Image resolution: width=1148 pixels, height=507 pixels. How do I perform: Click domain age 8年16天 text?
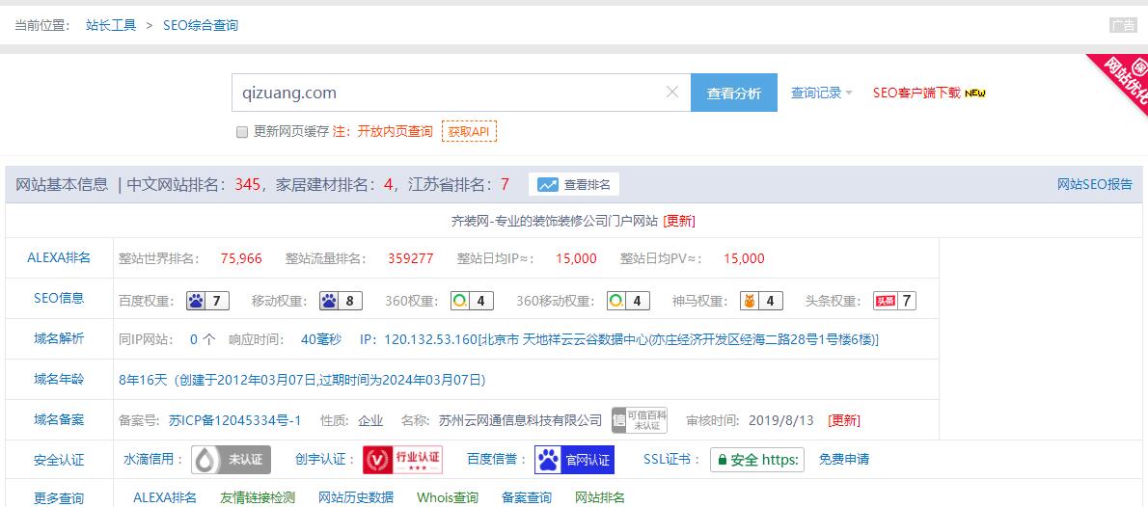[x=144, y=380]
